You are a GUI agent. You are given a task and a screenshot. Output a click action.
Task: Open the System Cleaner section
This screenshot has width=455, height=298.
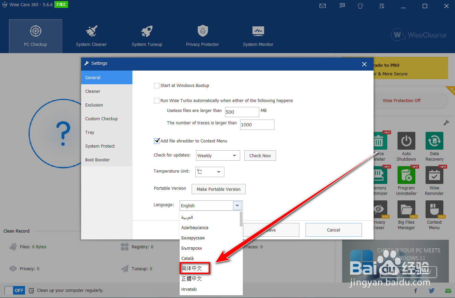91,36
